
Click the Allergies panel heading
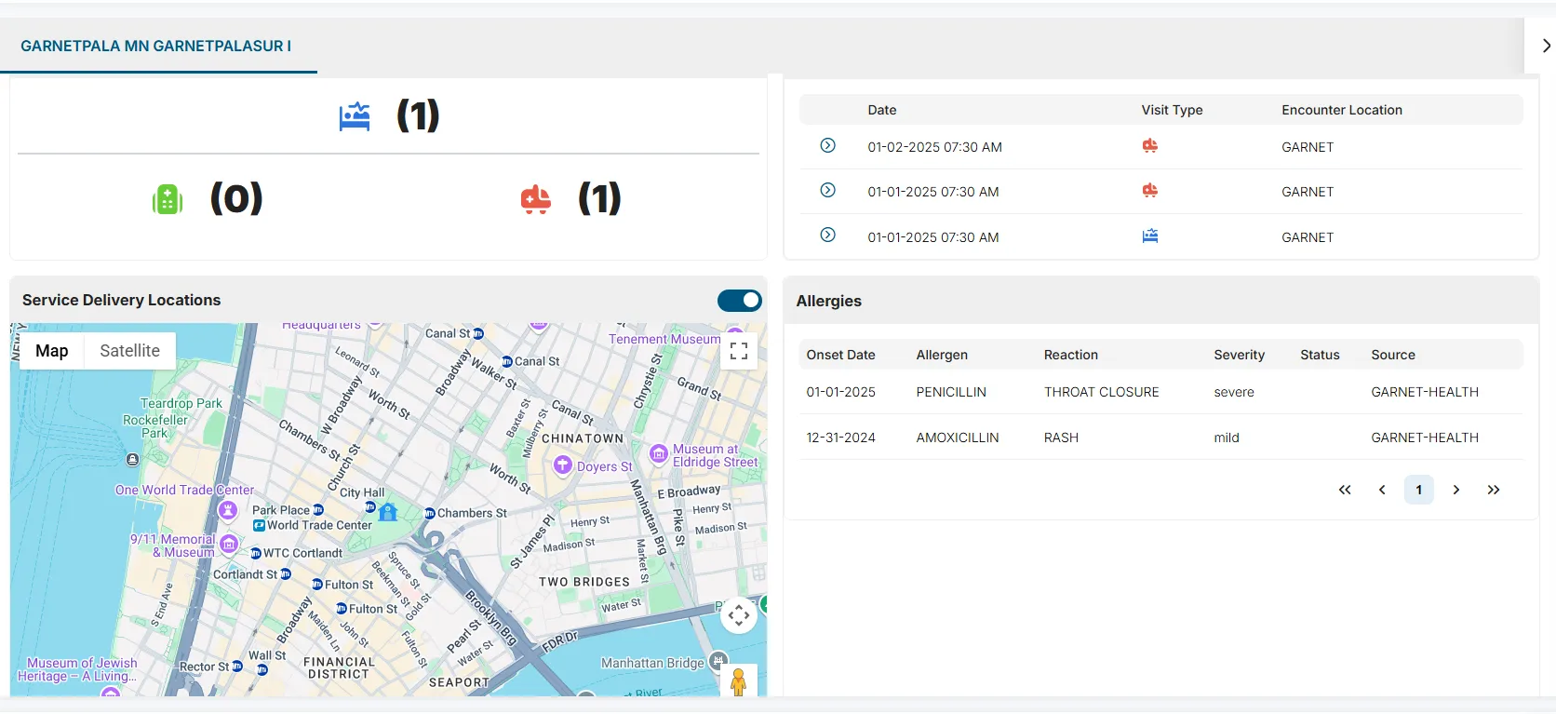(x=829, y=301)
